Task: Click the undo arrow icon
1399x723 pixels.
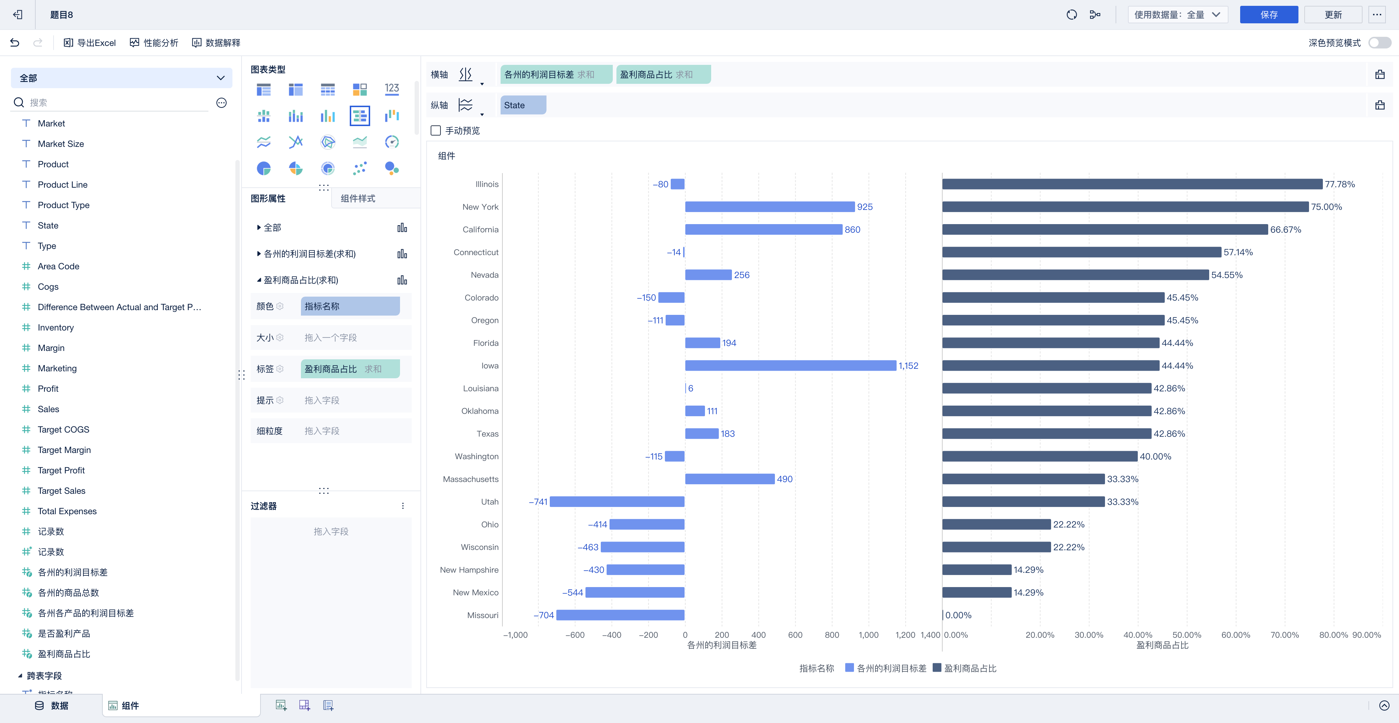Action: (x=15, y=42)
